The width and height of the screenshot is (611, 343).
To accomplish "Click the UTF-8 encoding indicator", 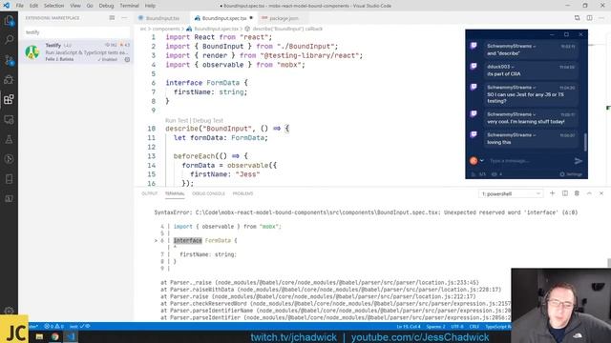I will click(457, 327).
